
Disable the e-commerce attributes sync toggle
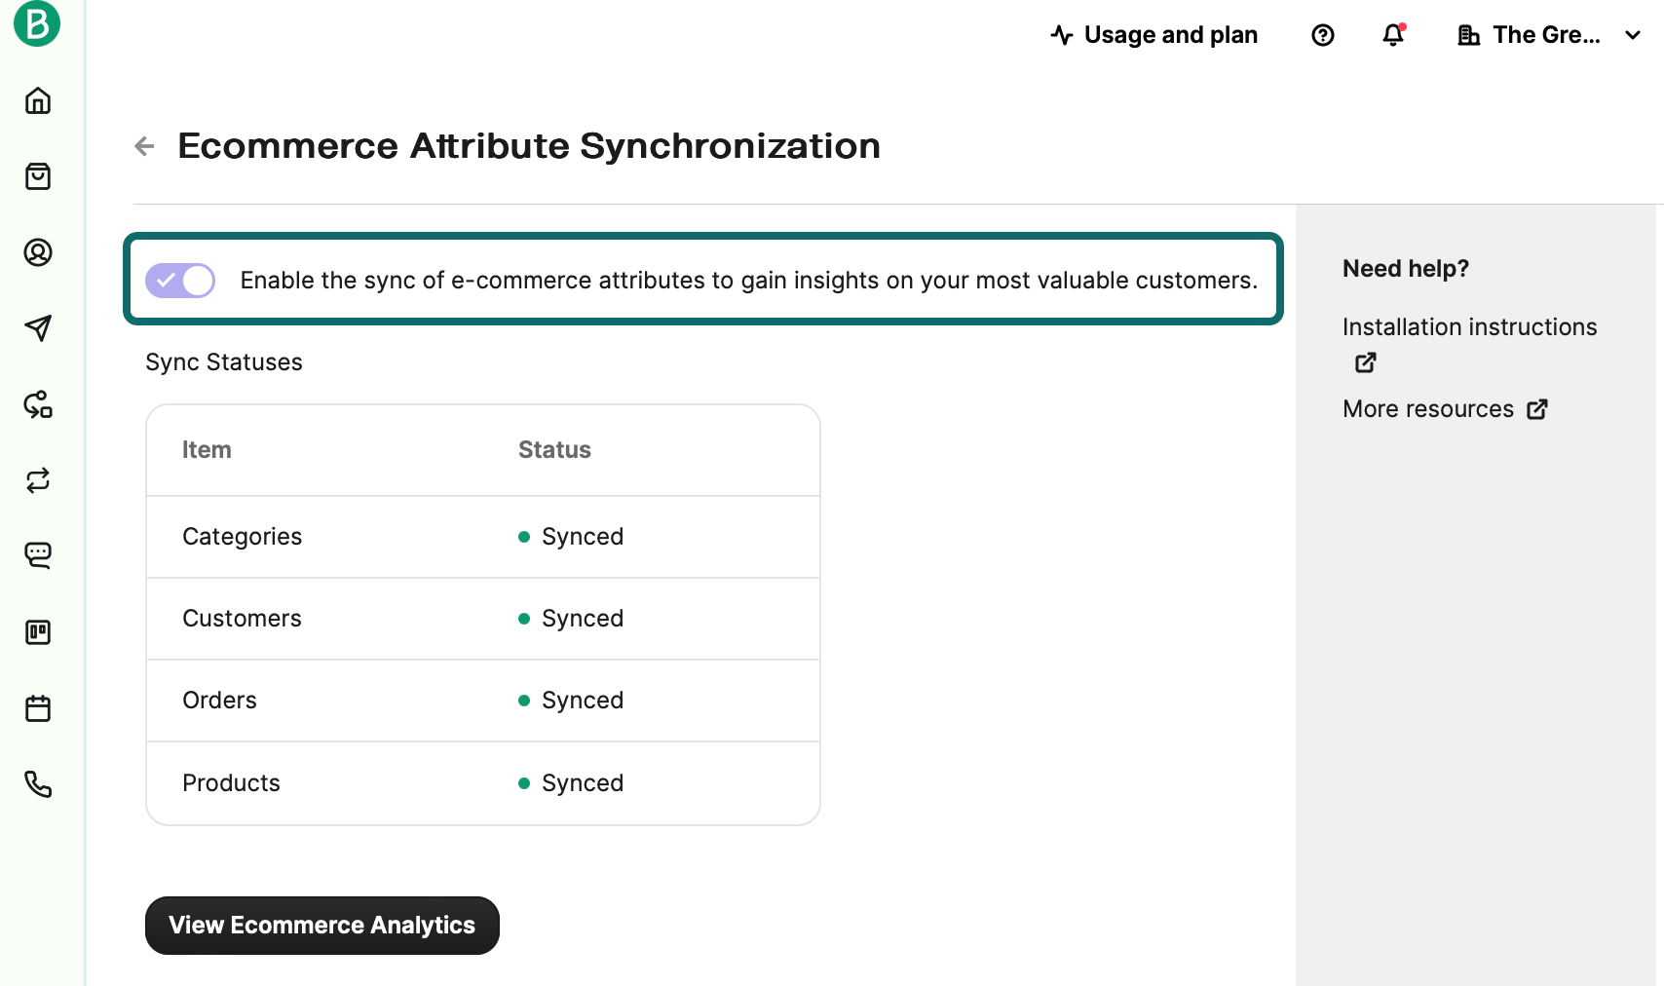[180, 281]
